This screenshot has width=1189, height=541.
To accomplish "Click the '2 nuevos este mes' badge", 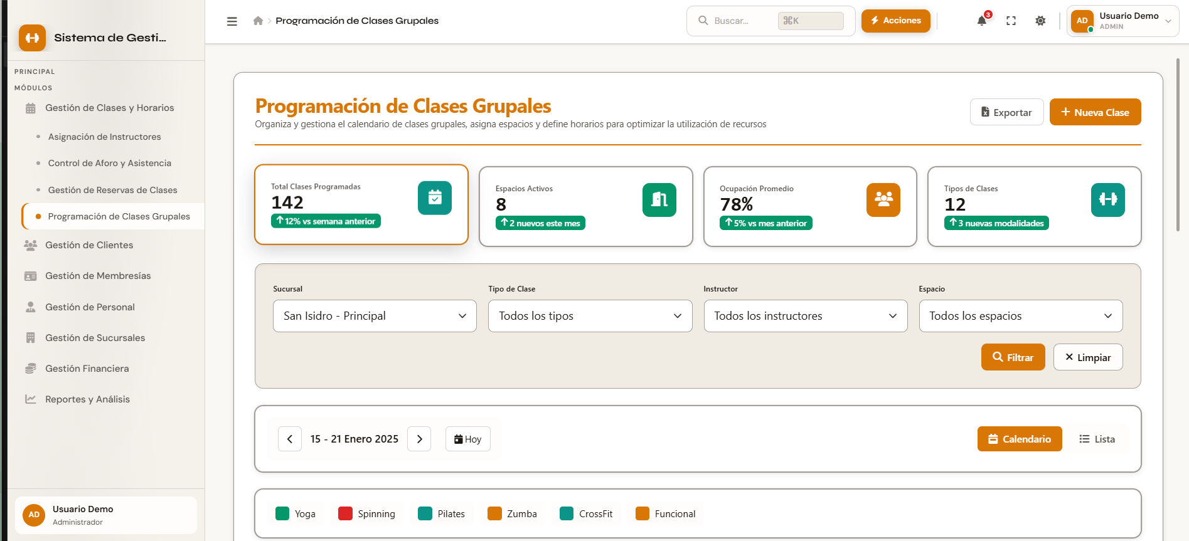I will pyautogui.click(x=540, y=223).
